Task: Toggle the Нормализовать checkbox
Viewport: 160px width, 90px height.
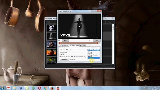Action: (74, 57)
